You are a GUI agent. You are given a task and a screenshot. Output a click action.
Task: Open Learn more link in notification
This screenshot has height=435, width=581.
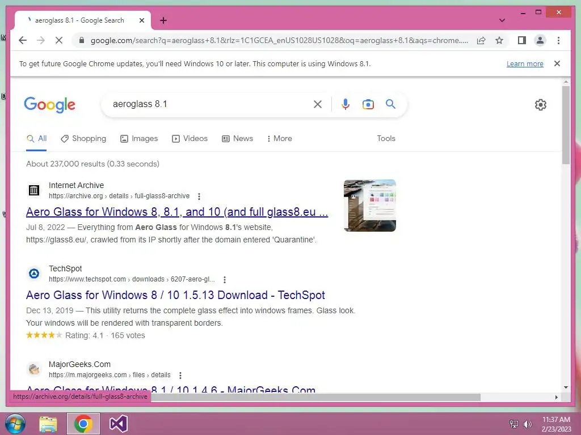pyautogui.click(x=525, y=63)
